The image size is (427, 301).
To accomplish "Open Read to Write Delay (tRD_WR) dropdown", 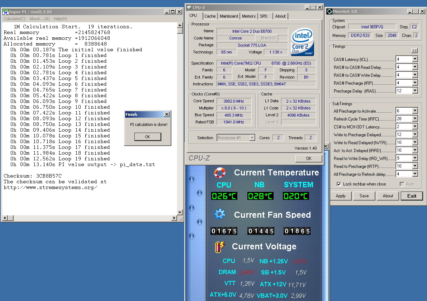I will click(415, 158).
